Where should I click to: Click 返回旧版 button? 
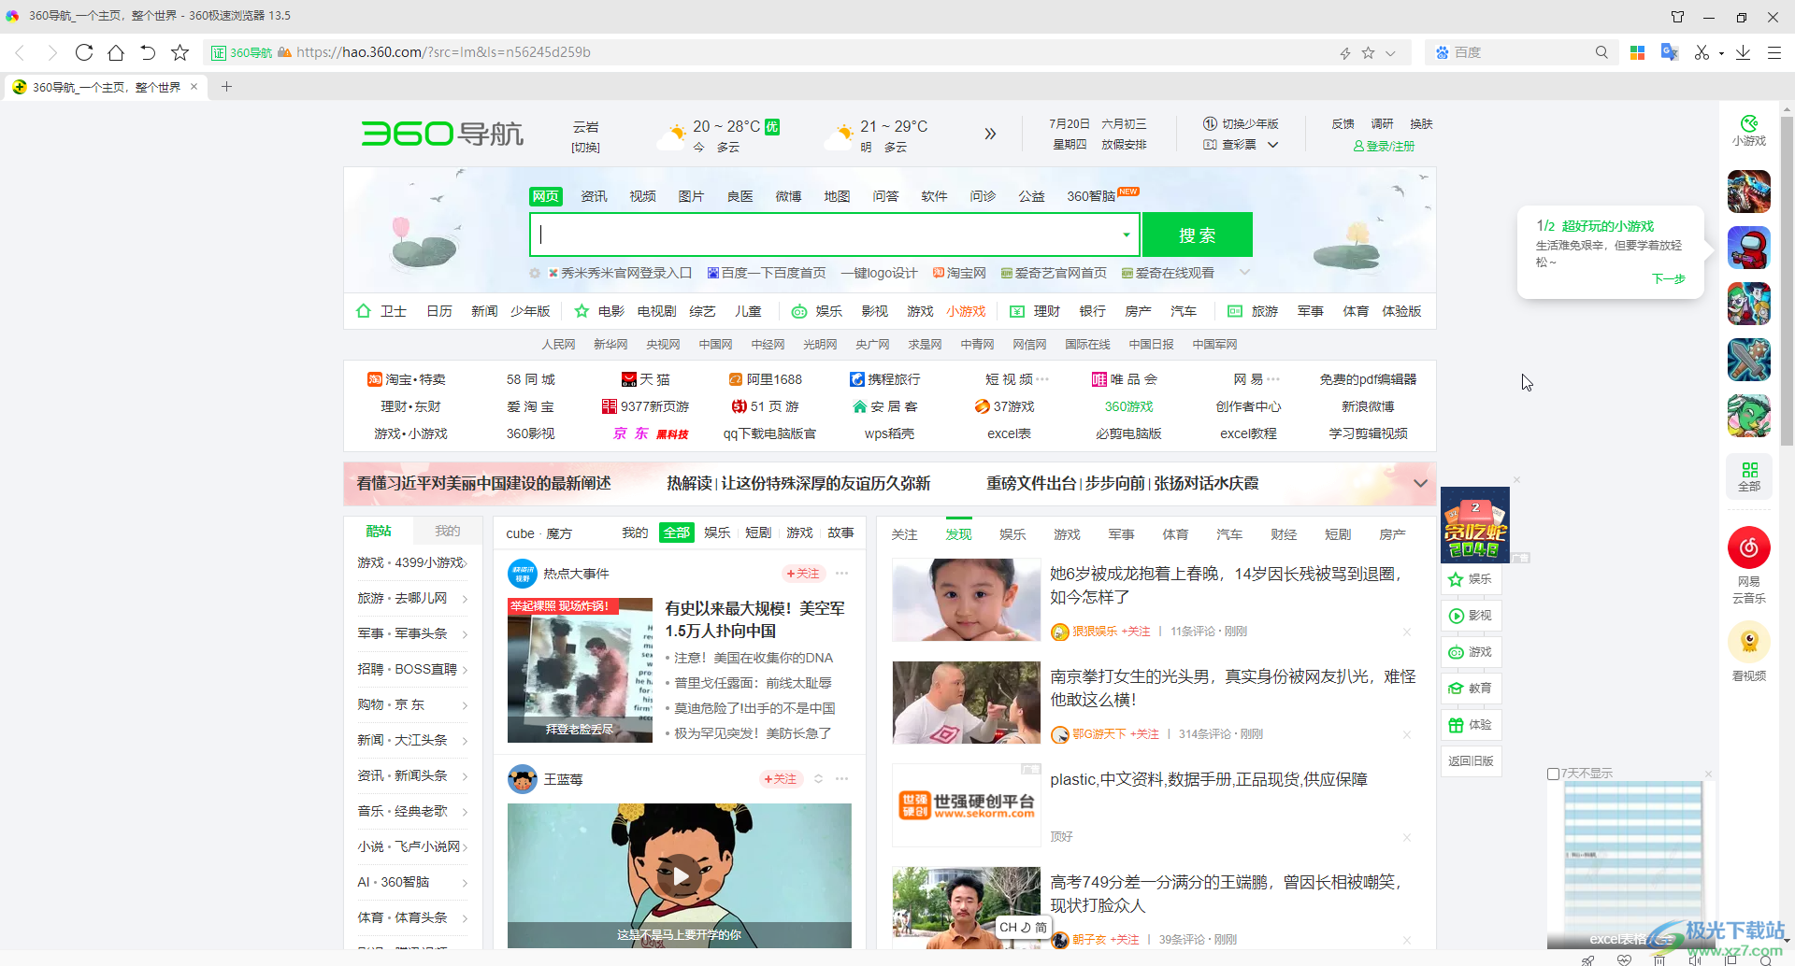click(x=1471, y=761)
